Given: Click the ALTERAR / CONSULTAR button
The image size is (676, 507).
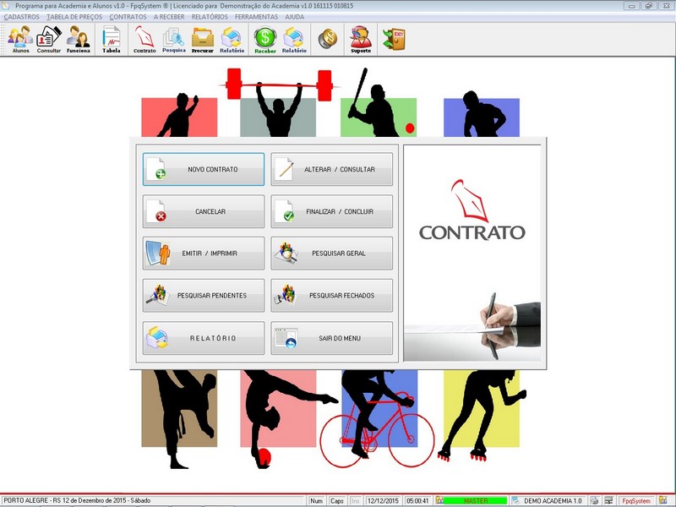Looking at the screenshot, I should [331, 170].
